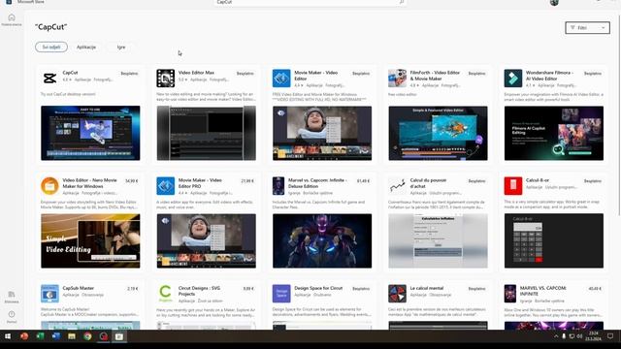Screen dimensions: 621x349
Task: Click the Movie Maker - Video Editor app icon
Action: tap(281, 78)
